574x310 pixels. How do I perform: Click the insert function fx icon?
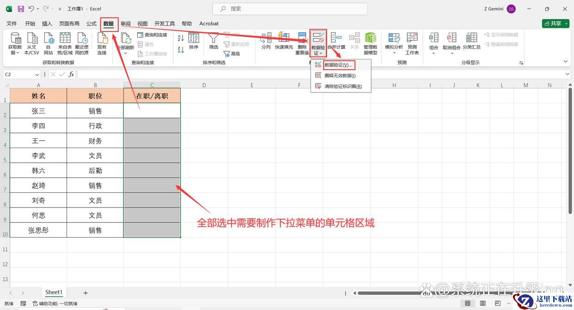[71, 74]
